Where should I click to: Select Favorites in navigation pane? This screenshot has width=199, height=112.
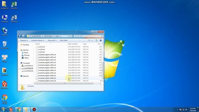coord(25,45)
